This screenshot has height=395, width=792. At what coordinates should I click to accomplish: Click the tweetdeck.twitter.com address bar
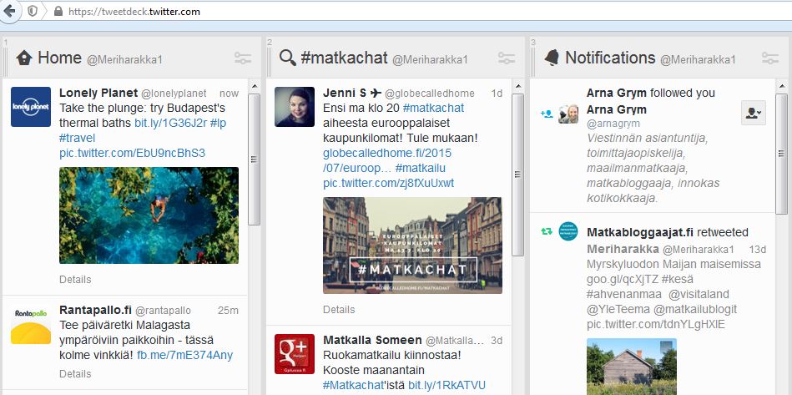click(x=424, y=11)
